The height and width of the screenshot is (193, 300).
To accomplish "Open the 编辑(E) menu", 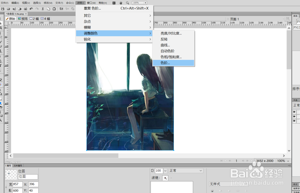I will tap(15, 3).
